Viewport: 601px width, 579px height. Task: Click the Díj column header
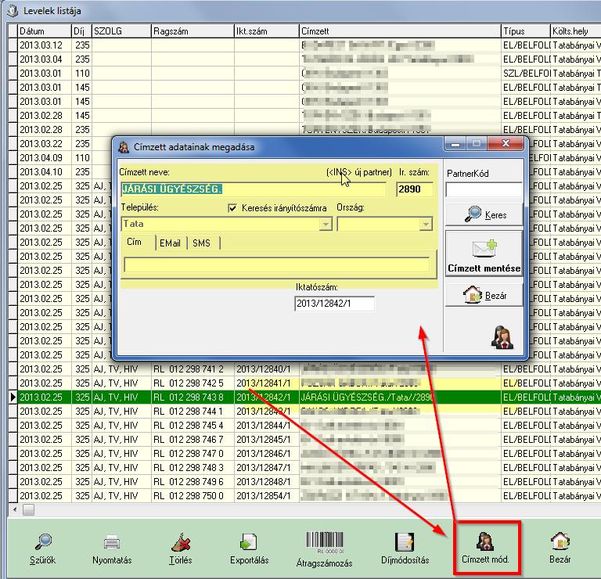pyautogui.click(x=81, y=31)
